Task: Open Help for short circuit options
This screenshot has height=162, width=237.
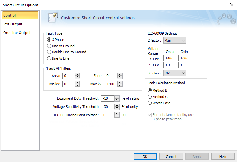Action: 223,157
